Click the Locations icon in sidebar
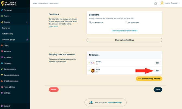This screenshot has width=182, height=109. pyautogui.click(x=2, y=57)
